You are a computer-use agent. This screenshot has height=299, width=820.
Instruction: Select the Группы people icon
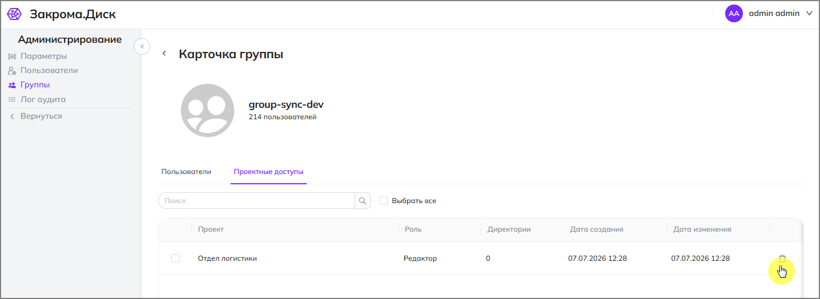click(x=12, y=85)
